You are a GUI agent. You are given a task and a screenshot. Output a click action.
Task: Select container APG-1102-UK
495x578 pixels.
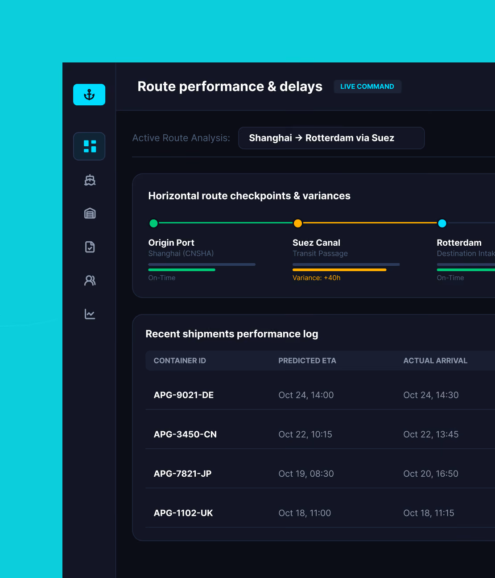point(183,513)
